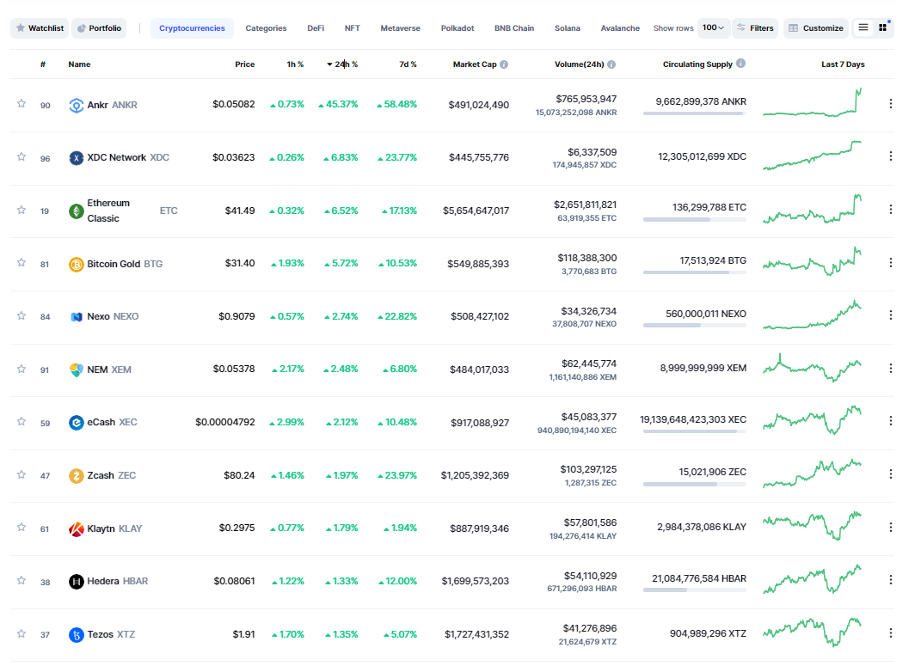Open more options for Bitcoin Gold row
The height and width of the screenshot is (666, 921).
tap(890, 263)
